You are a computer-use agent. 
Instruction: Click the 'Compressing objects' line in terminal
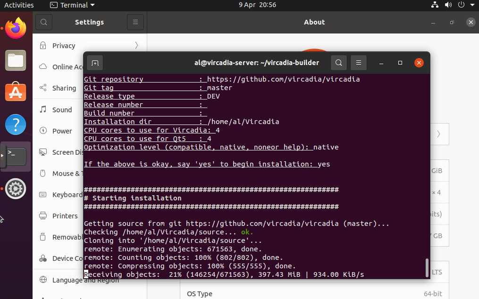click(x=190, y=266)
